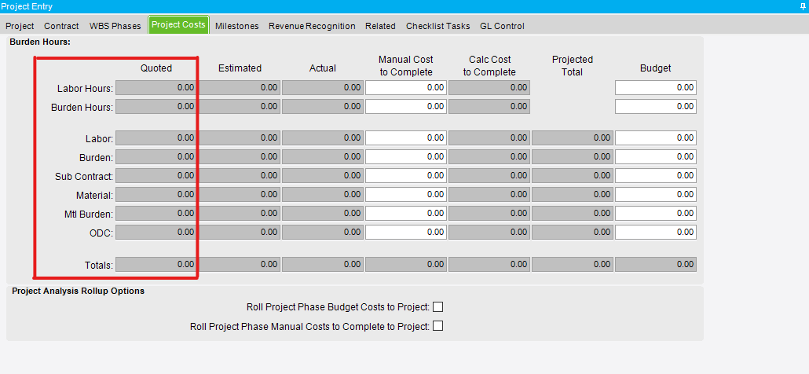
Task: Click the Material Budget field
Action: [656, 195]
